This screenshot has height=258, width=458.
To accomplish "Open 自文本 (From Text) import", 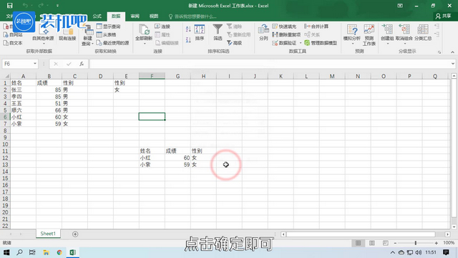I will [x=13, y=43].
